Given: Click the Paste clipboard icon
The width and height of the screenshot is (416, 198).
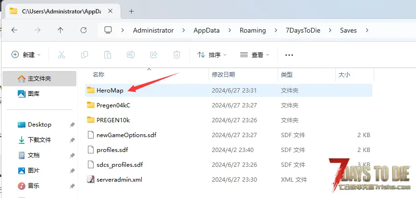Looking at the screenshot, I should coord(108,55).
